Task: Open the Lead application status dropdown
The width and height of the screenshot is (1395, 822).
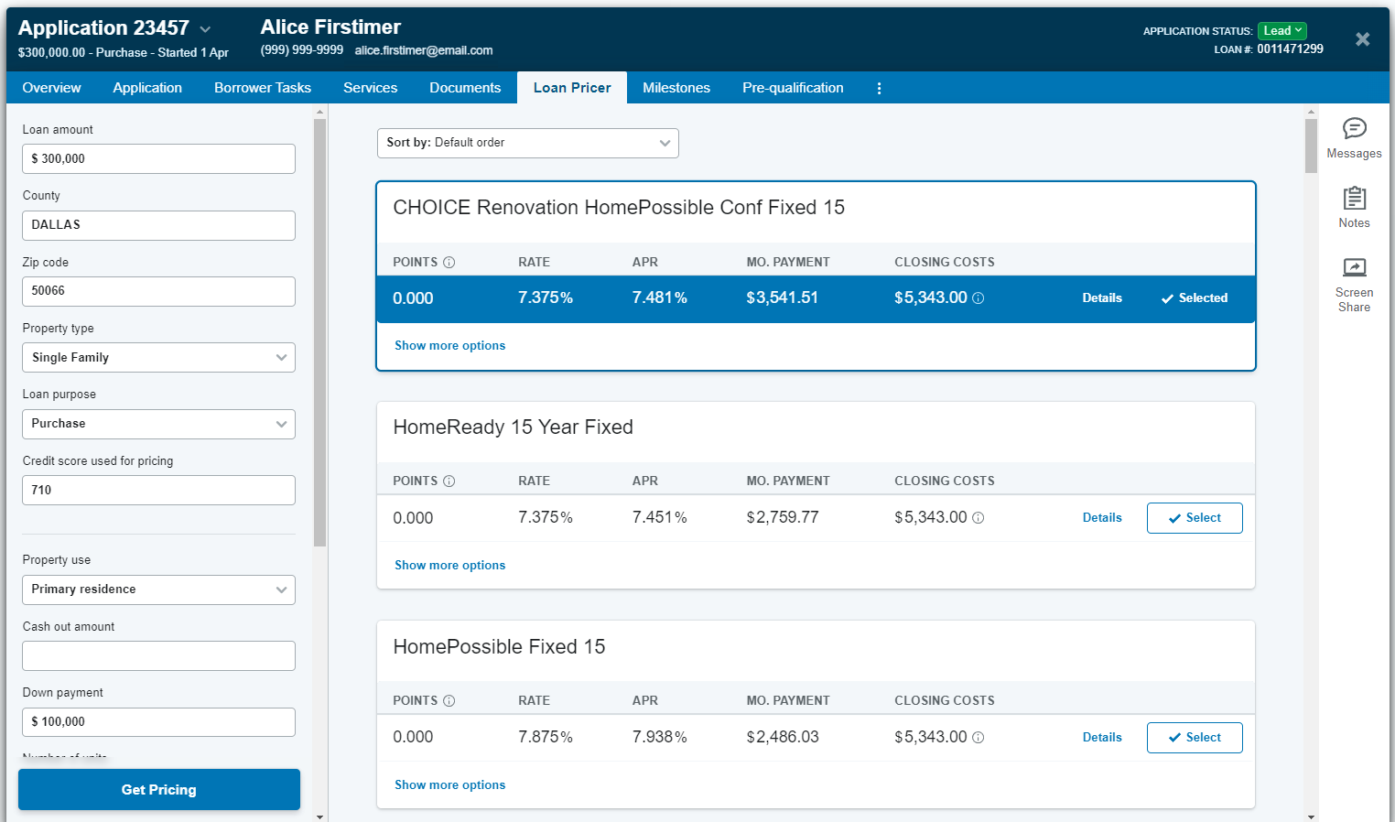Action: click(x=1281, y=31)
